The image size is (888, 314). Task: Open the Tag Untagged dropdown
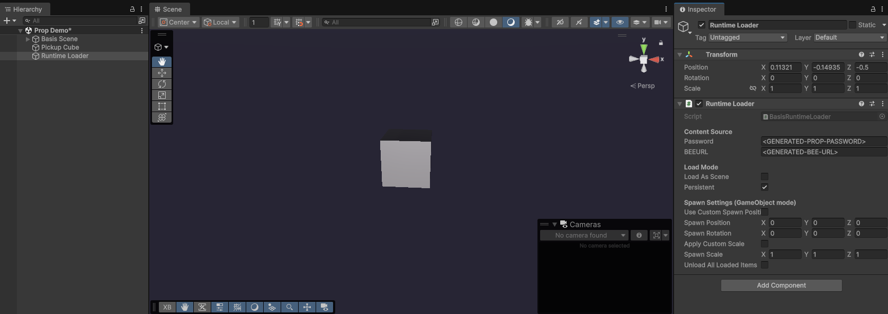tap(748, 38)
